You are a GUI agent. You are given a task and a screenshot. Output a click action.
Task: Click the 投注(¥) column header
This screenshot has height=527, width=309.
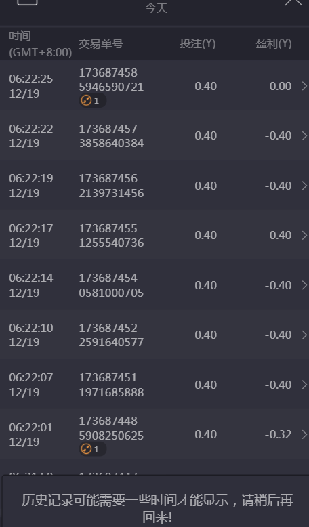click(x=198, y=44)
